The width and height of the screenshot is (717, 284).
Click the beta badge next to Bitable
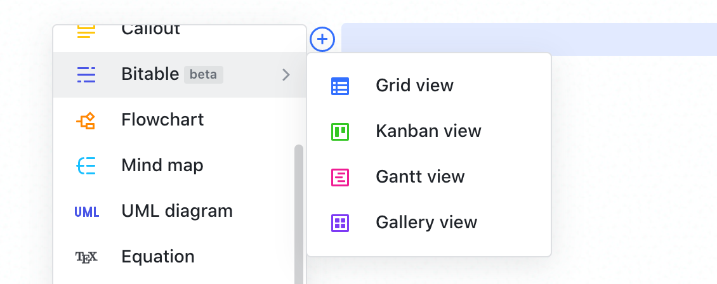[203, 75]
